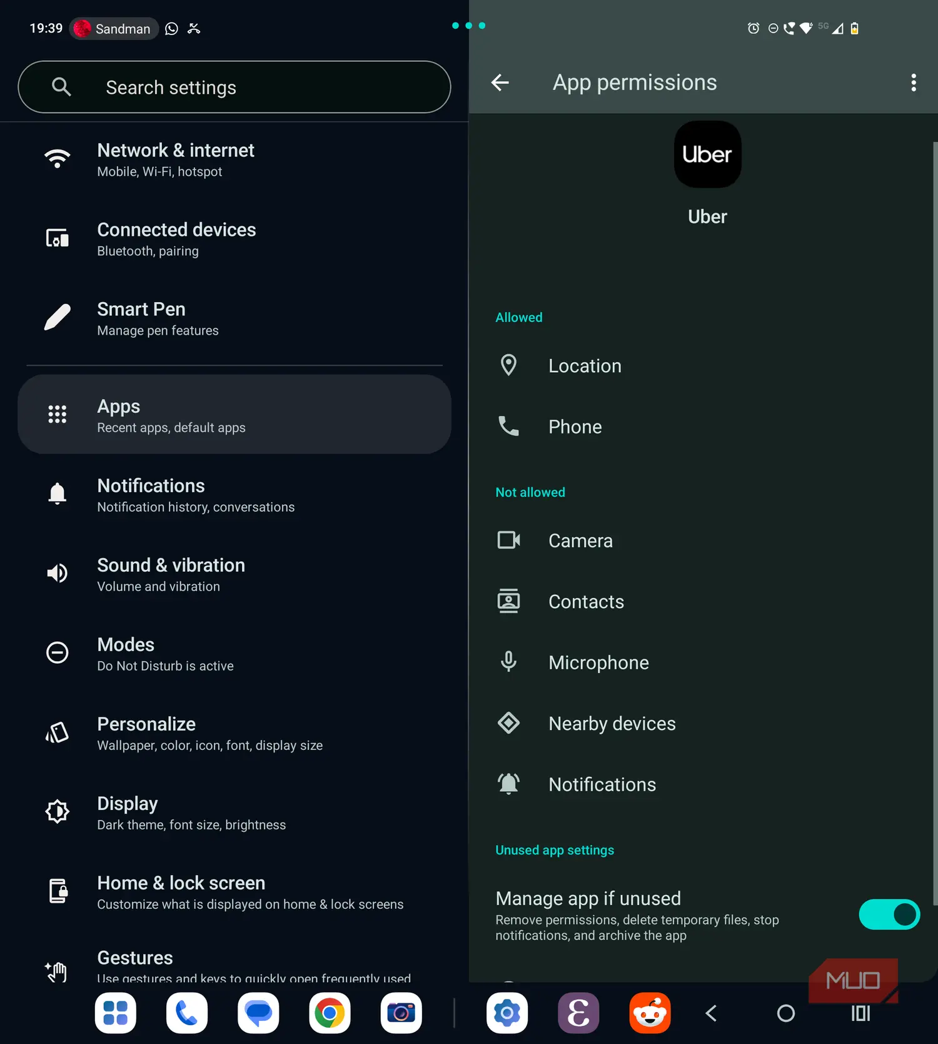Click the right pane scrollbar
Screen dimensions: 938x1044
coord(935,524)
